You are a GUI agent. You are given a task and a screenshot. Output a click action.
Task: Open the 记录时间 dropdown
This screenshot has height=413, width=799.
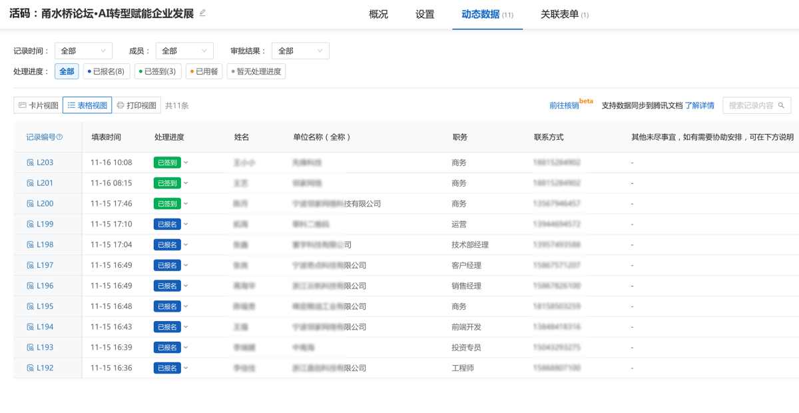point(84,51)
